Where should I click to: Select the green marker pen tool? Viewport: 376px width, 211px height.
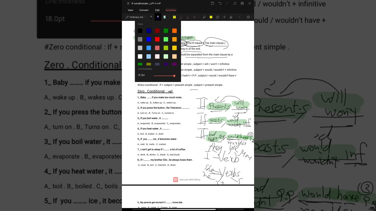(x=164, y=17)
